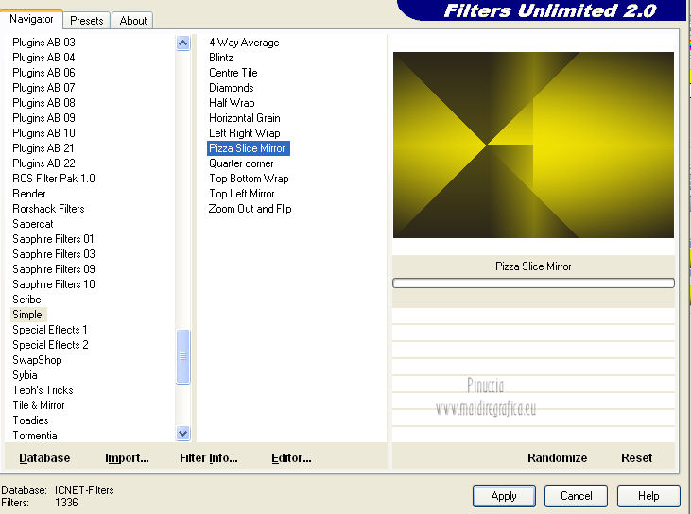
Task: Click Randomize
Action: pyautogui.click(x=557, y=457)
